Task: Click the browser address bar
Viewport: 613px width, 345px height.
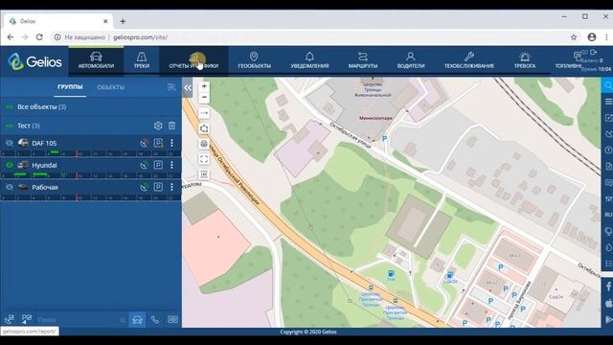Action: point(308,37)
